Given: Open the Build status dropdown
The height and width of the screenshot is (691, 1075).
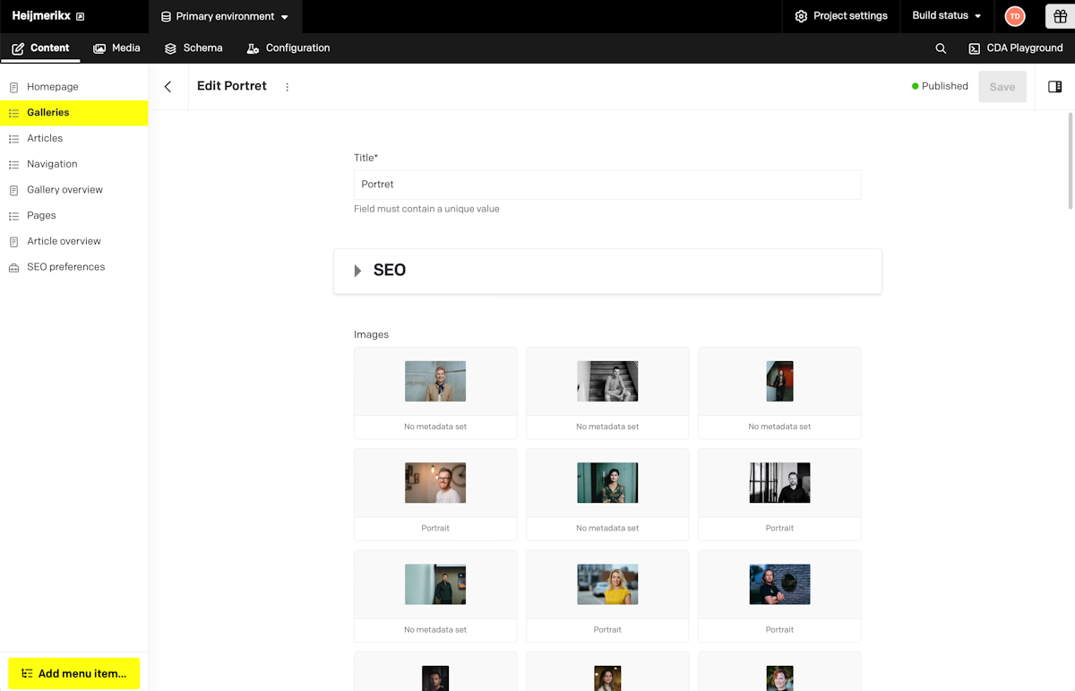Looking at the screenshot, I should click(946, 16).
